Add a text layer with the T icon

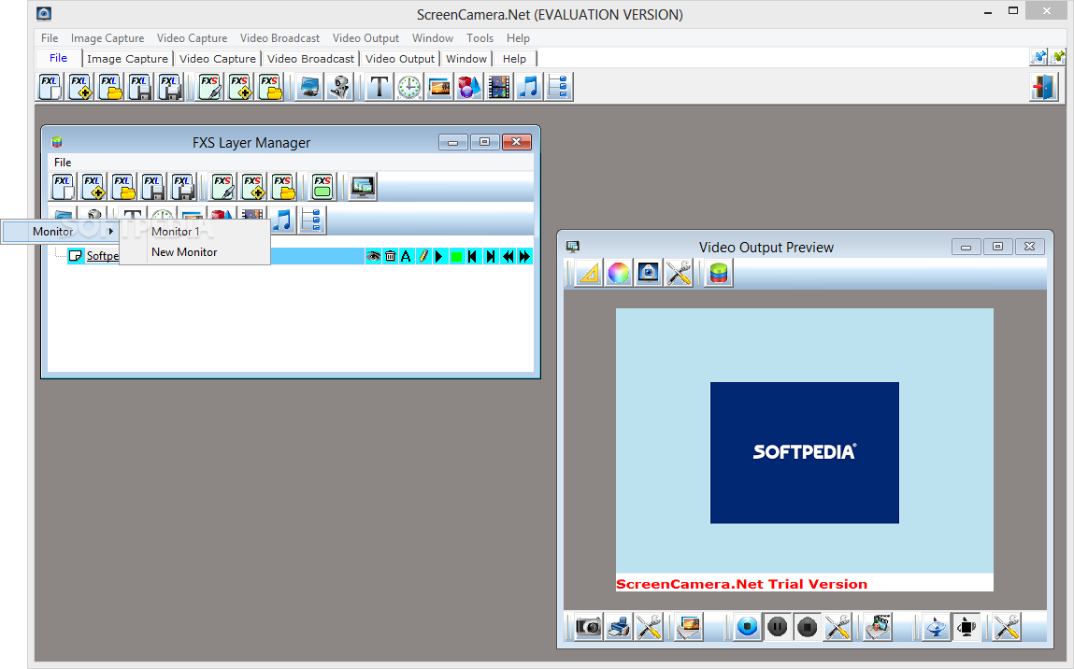click(x=379, y=88)
